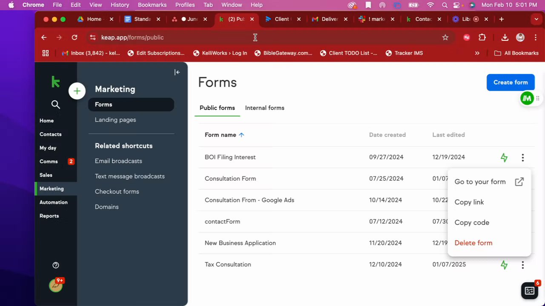
Task: Go to Reports in the sidebar
Action: (49, 216)
